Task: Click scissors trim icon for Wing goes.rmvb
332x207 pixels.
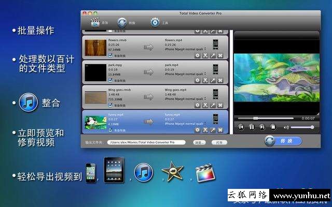Action: 205,105
